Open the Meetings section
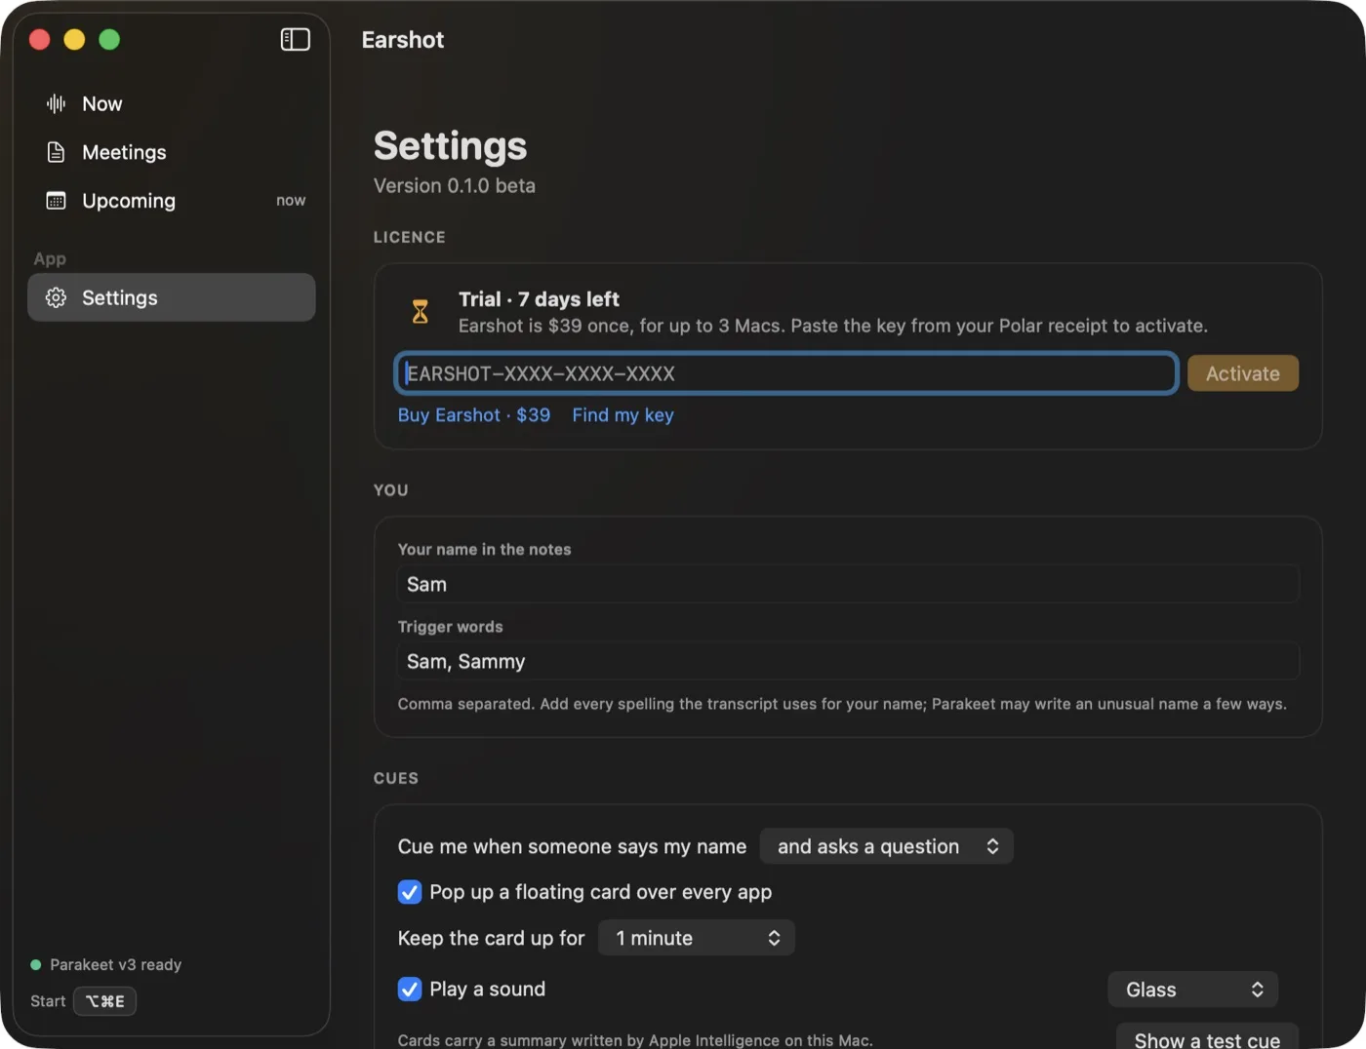This screenshot has width=1366, height=1049. [x=171, y=152]
